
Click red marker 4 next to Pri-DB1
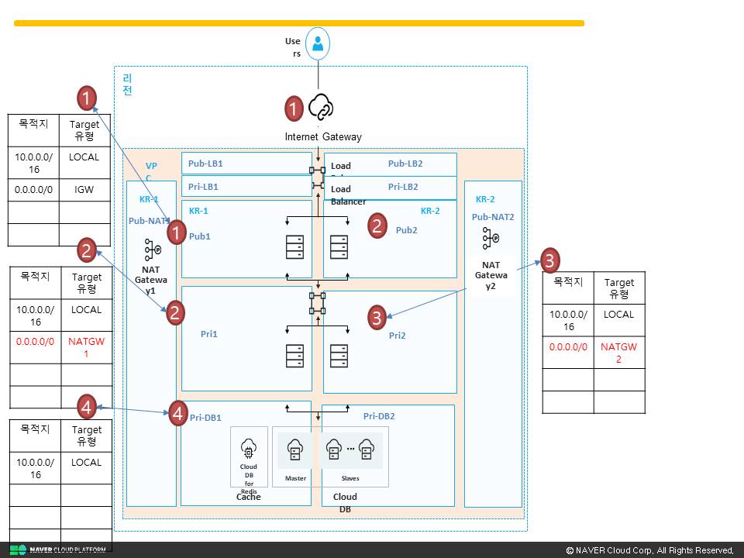(x=178, y=413)
